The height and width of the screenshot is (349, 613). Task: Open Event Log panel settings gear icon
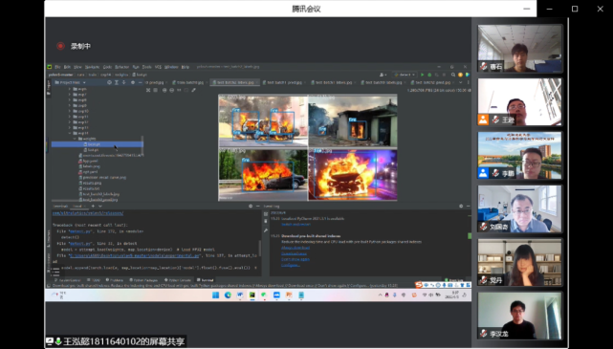tap(461, 206)
